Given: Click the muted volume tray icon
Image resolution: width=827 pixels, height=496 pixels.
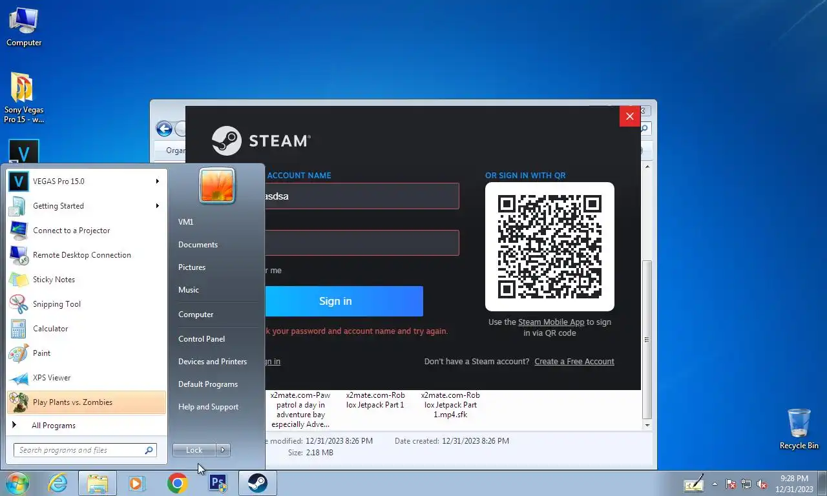Looking at the screenshot, I should [762, 484].
